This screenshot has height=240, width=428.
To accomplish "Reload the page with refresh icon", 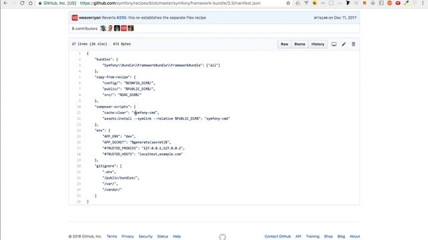I will [22, 3].
